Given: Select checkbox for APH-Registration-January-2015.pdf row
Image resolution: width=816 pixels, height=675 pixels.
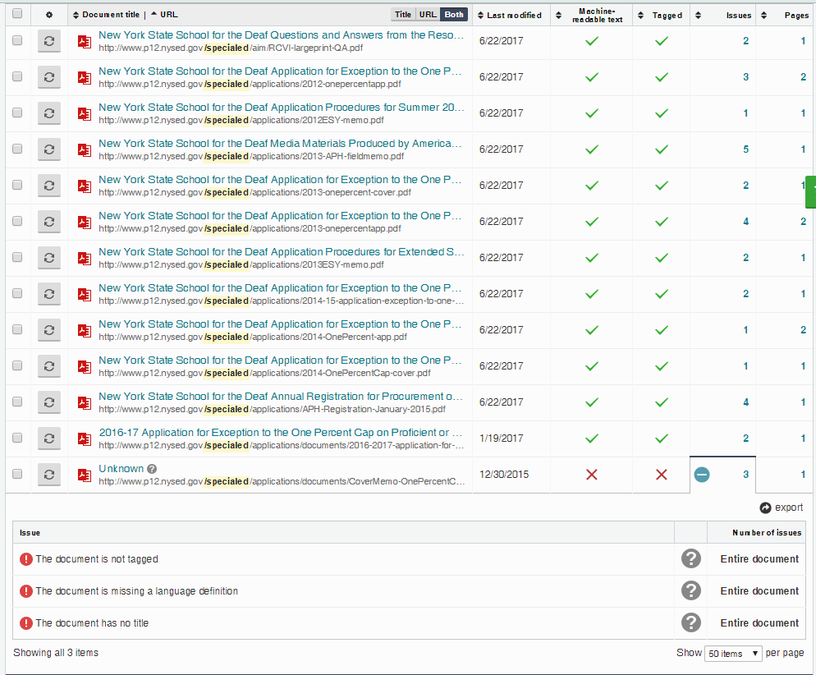Looking at the screenshot, I should tap(17, 402).
